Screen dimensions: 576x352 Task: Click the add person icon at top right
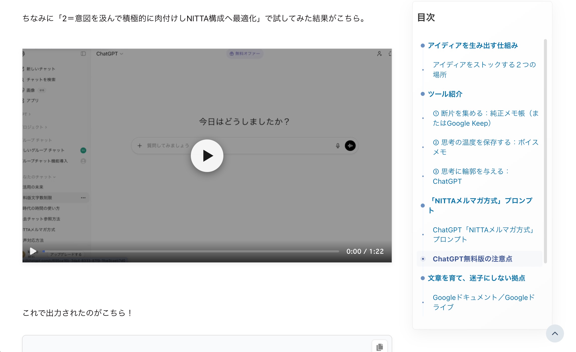pos(379,54)
